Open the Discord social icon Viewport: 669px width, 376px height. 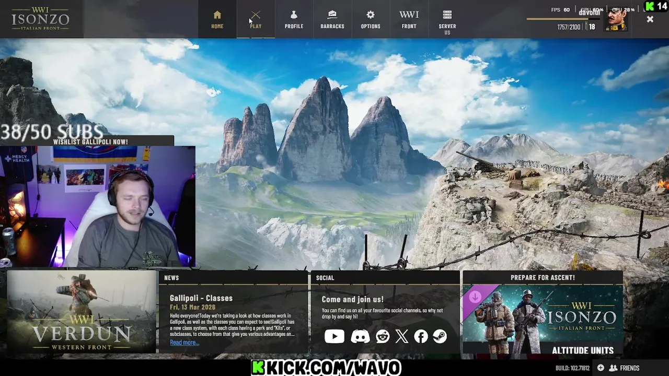point(360,336)
